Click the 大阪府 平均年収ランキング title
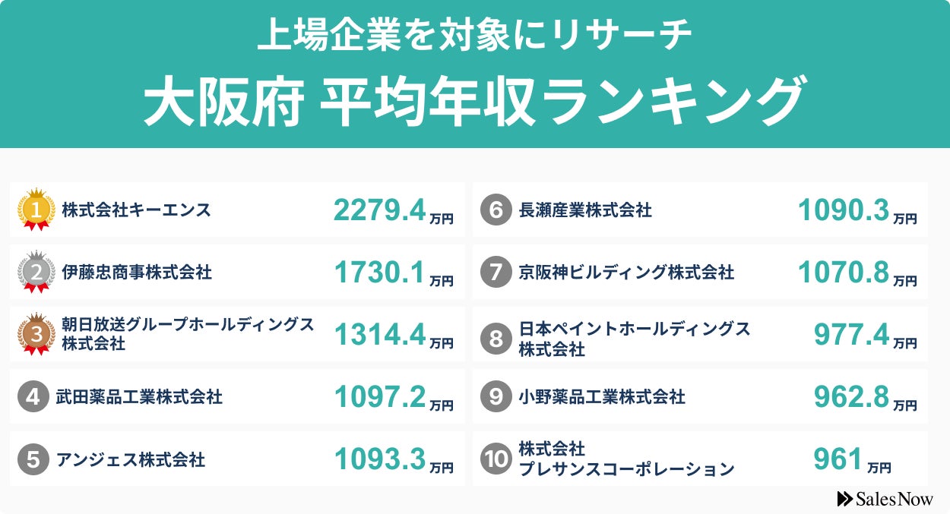 [473, 102]
